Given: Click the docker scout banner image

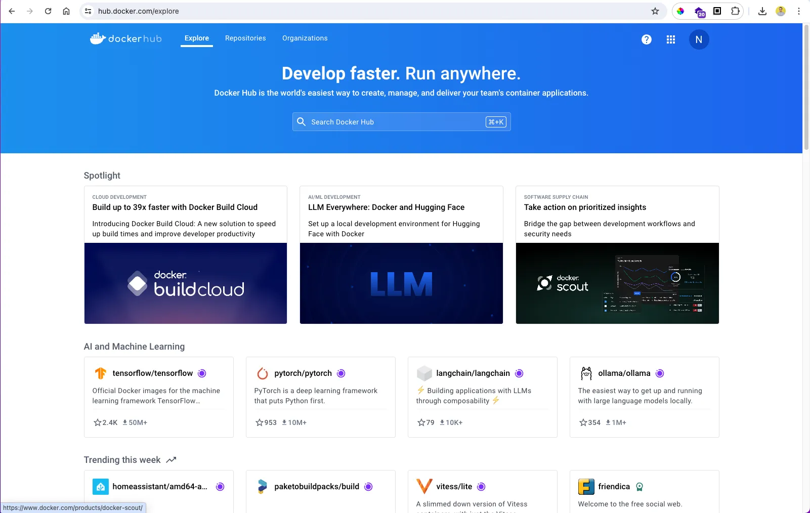Looking at the screenshot, I should pos(617,283).
